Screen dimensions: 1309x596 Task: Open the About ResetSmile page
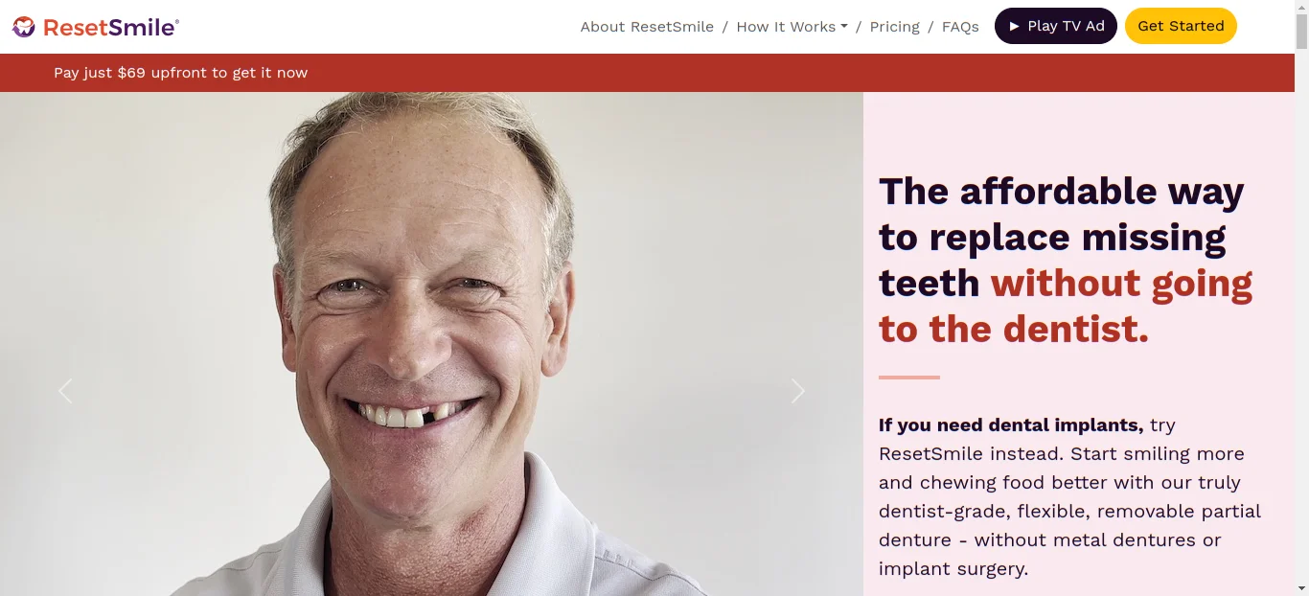point(647,27)
